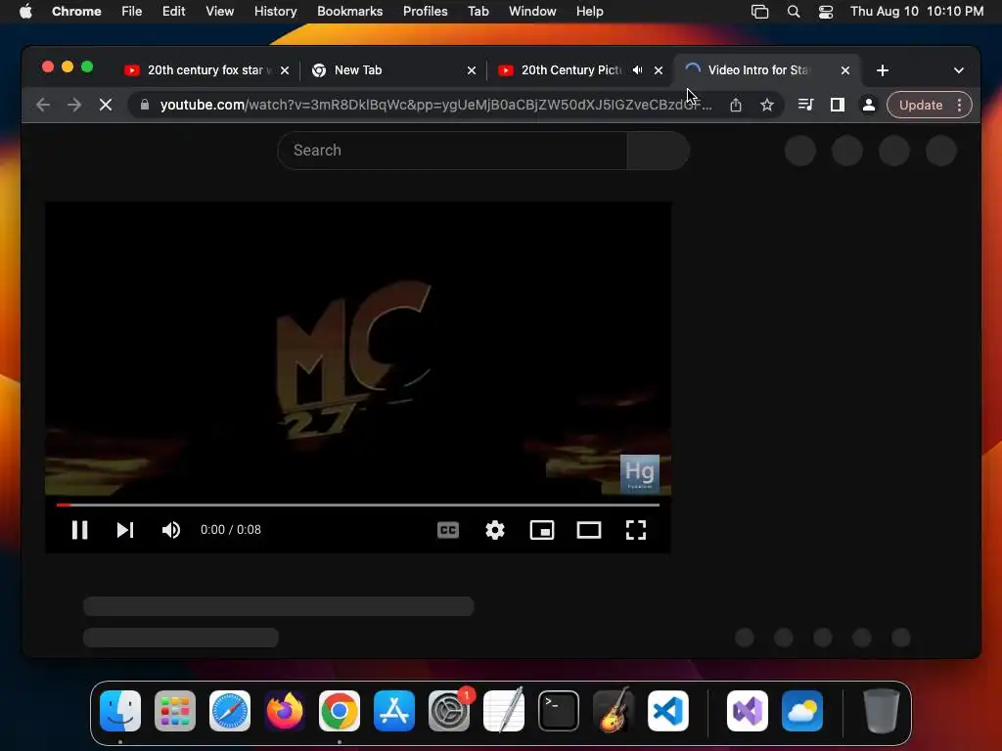Click the Hg channel watermark in video
The width and height of the screenshot is (1002, 751).
click(x=640, y=473)
